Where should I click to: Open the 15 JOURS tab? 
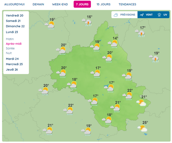103,4
